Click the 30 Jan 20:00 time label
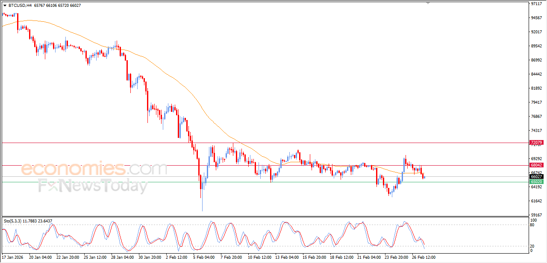The width and height of the screenshot is (547, 263). [150, 257]
